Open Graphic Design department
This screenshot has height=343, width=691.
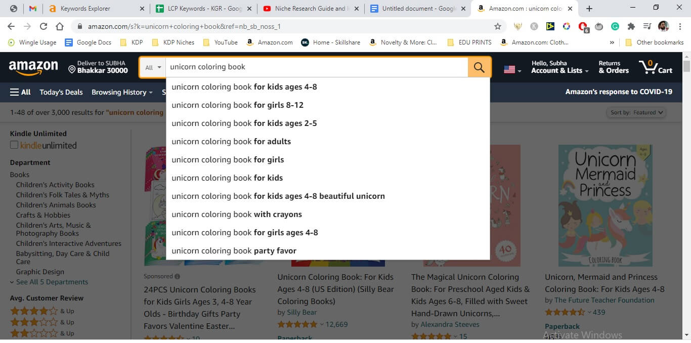40,272
